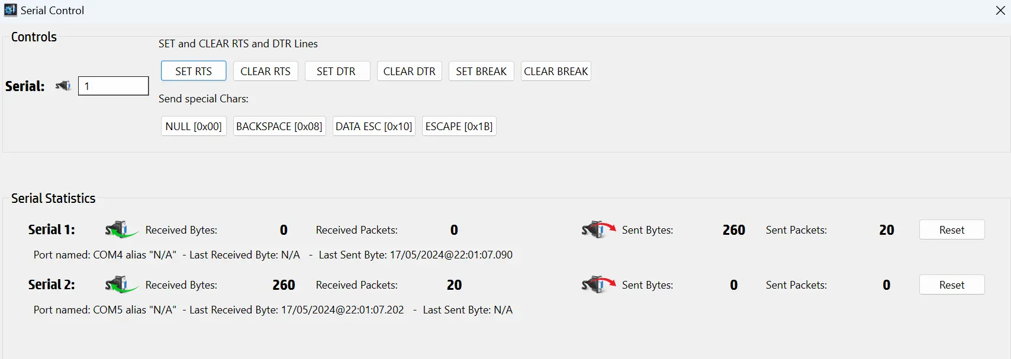Choose CLEAR BREAK button
The width and height of the screenshot is (1011, 359).
coord(556,71)
